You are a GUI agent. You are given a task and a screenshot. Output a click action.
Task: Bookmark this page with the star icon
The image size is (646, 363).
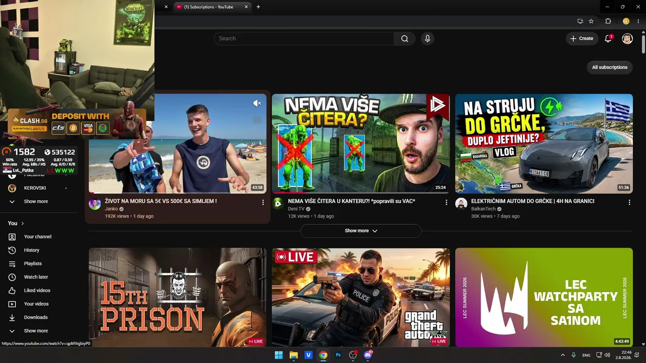coord(591,21)
